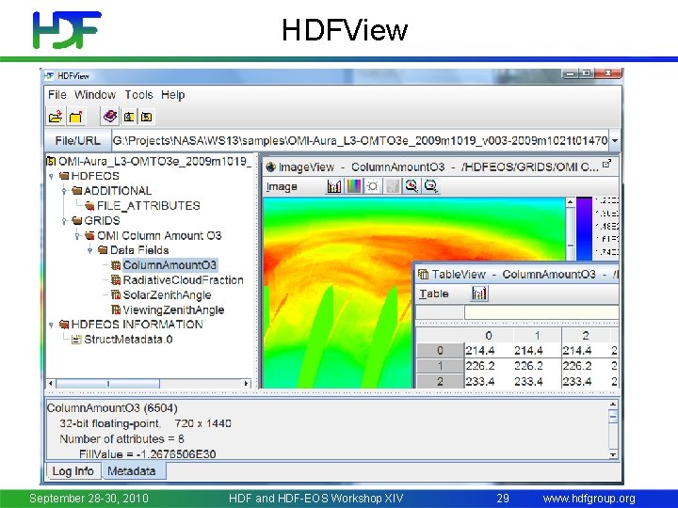The height and width of the screenshot is (508, 678).
Task: Click the RadiativeCloudFraction dataset icon
Action: pos(116,280)
